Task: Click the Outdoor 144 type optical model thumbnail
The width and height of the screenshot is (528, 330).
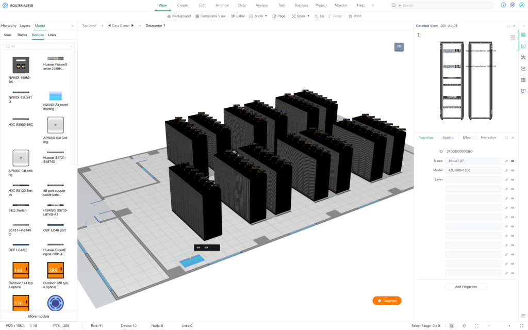Action: click(x=21, y=270)
